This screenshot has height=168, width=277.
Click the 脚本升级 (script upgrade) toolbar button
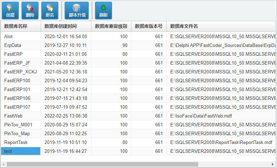[x=77, y=11]
